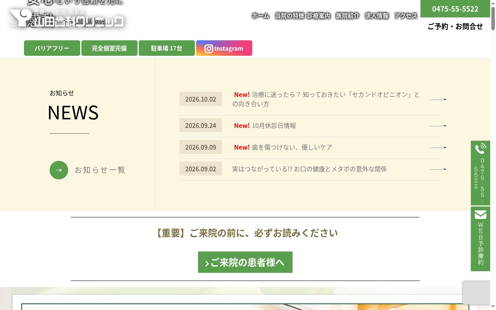Click the arrow for the 2026.10.02 news row
Image resolution: width=496 pixels, height=310 pixels.
click(x=438, y=99)
